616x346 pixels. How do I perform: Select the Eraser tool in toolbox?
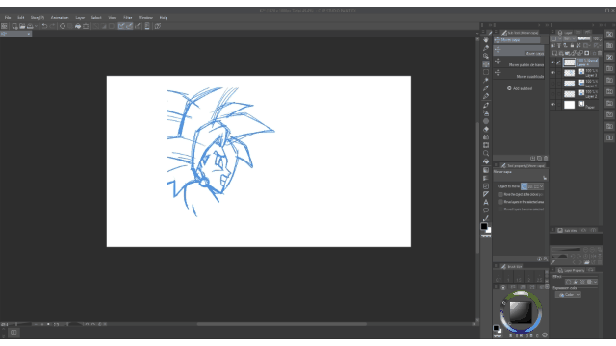point(486,129)
